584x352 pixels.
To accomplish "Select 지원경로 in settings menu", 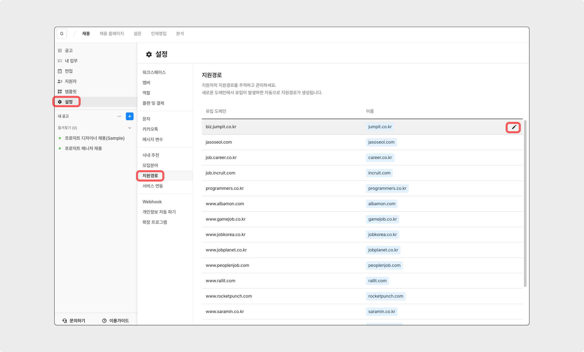I will (150, 176).
